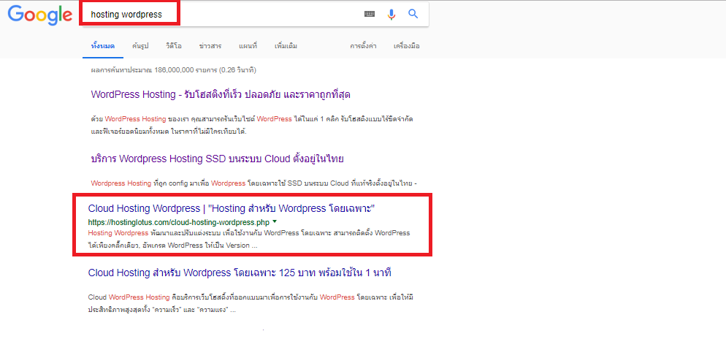726x350 pixels.
Task: Switch to the วิดีโอ videos tab
Action: click(x=174, y=46)
